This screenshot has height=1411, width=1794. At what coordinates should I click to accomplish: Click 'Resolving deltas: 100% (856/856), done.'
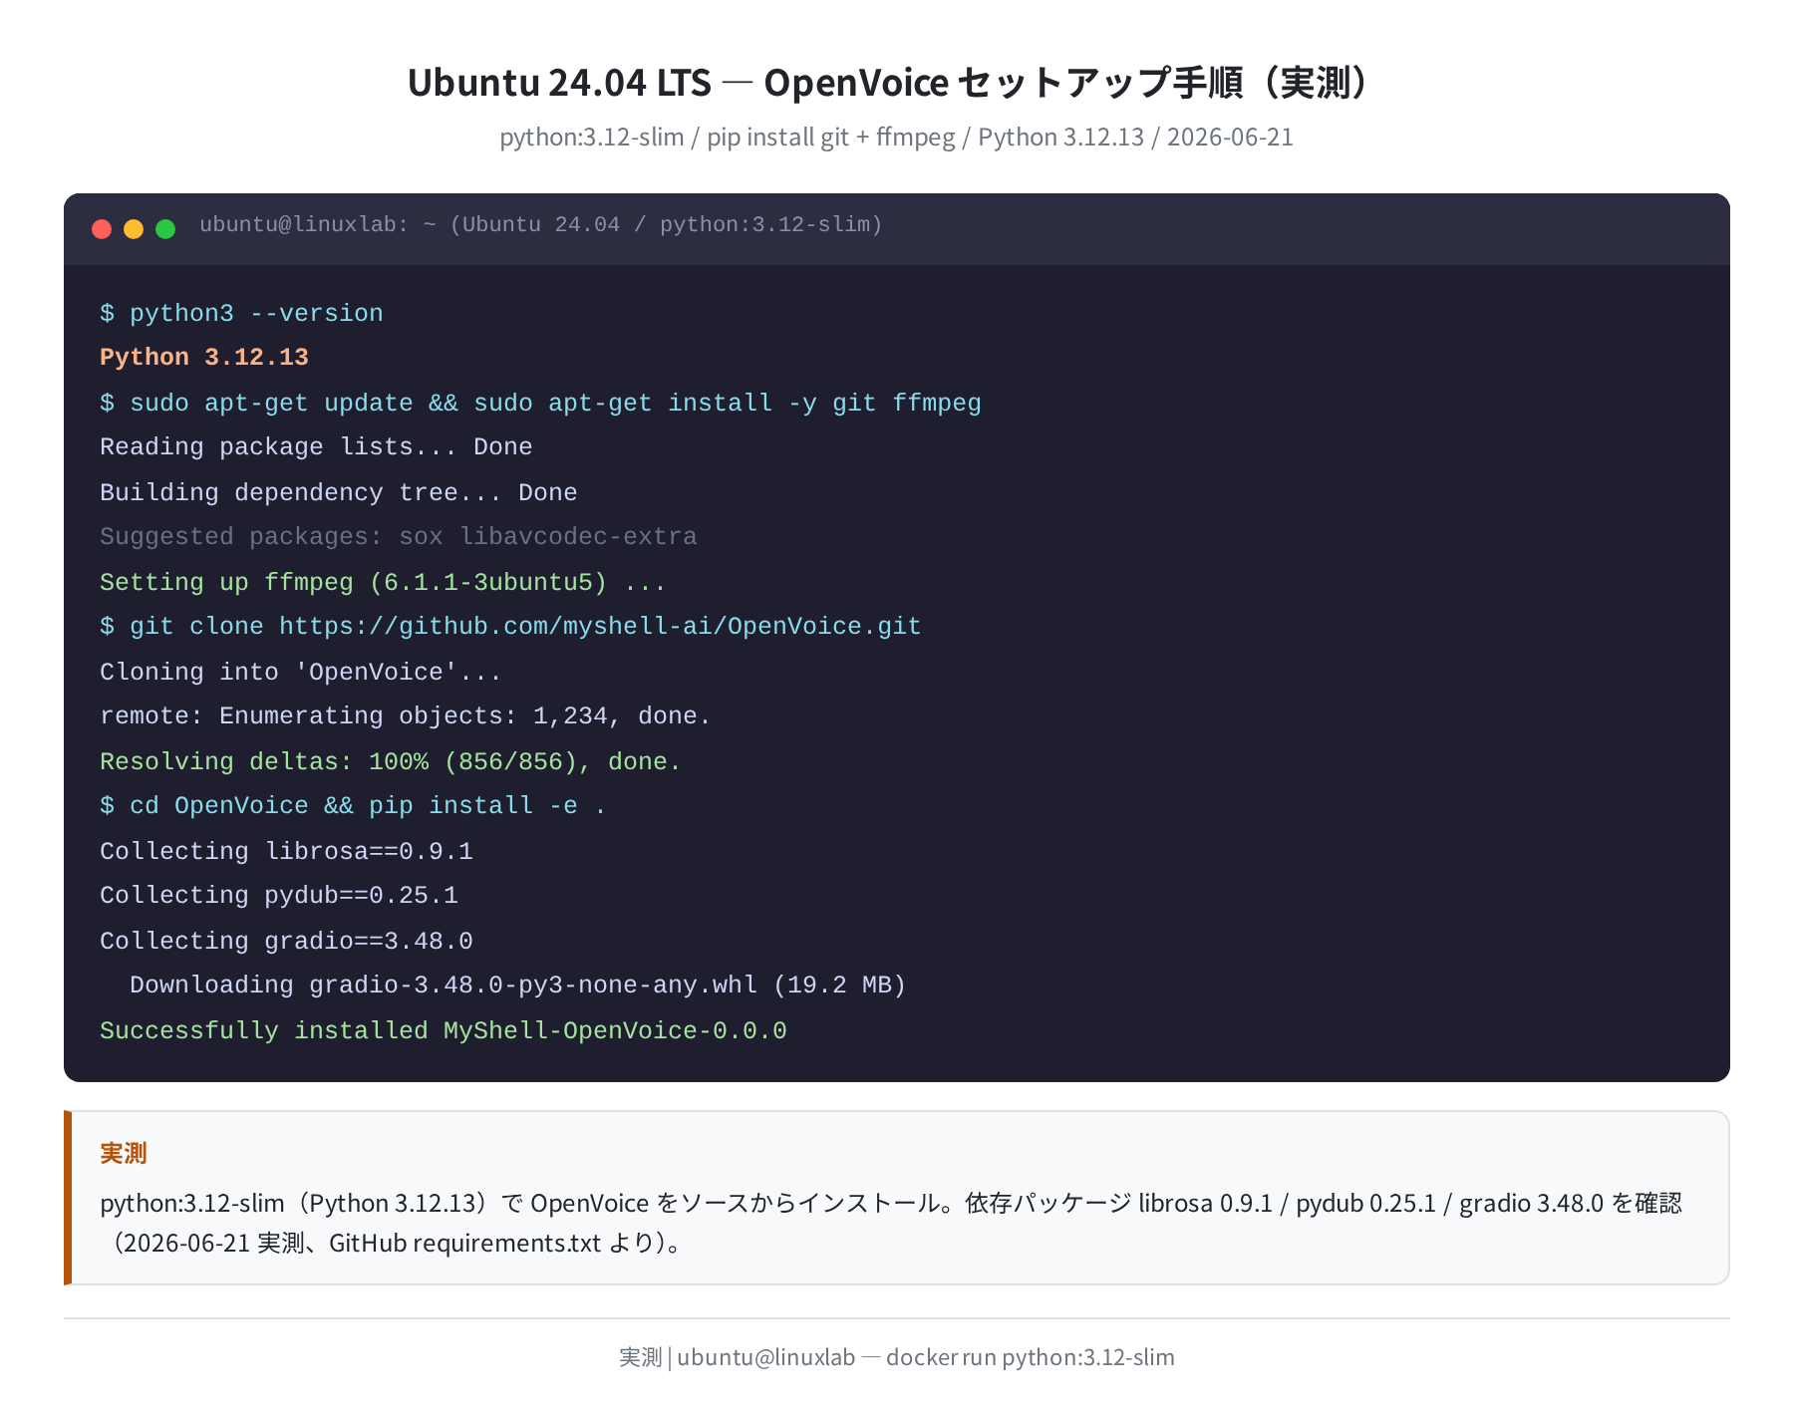[x=391, y=762]
